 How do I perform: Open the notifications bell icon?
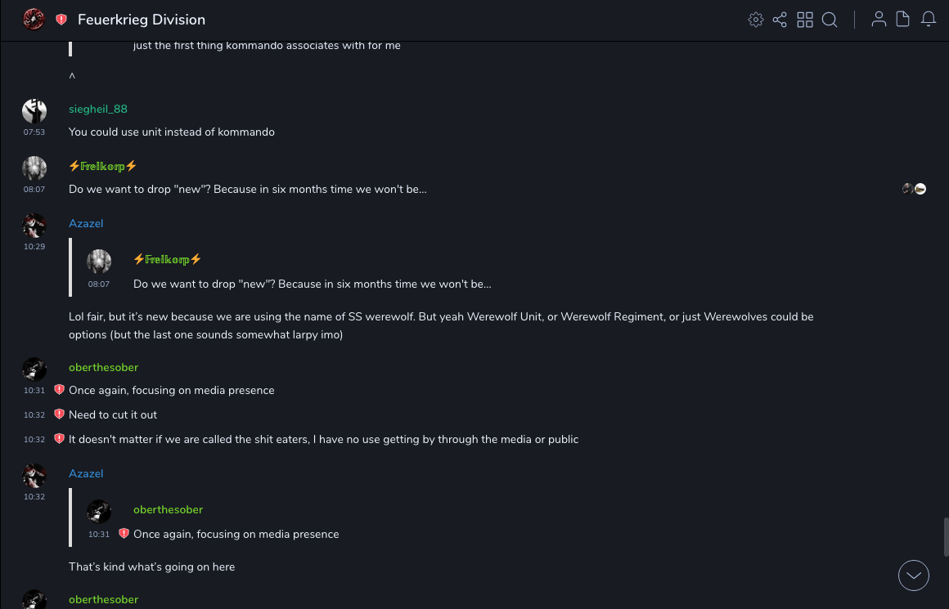point(929,20)
